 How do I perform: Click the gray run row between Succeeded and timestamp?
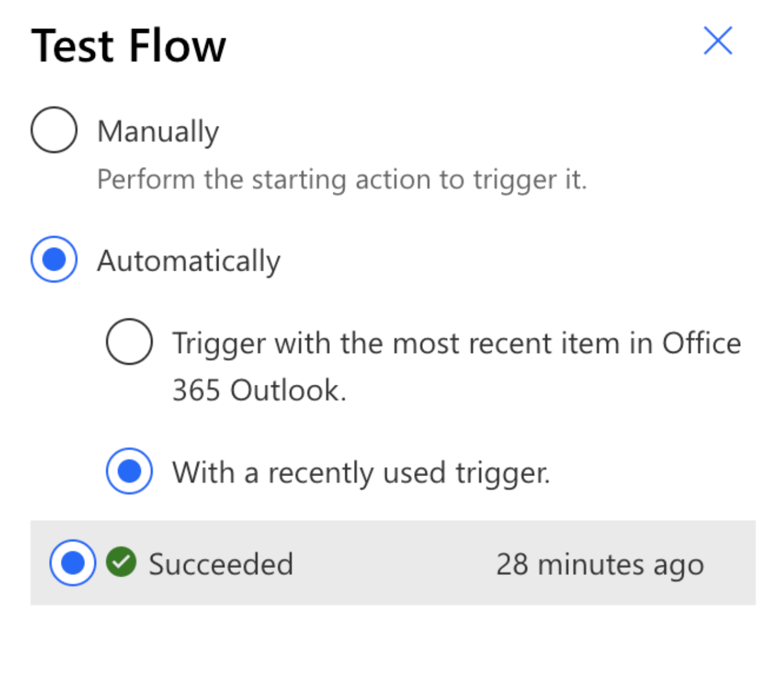[394, 563]
